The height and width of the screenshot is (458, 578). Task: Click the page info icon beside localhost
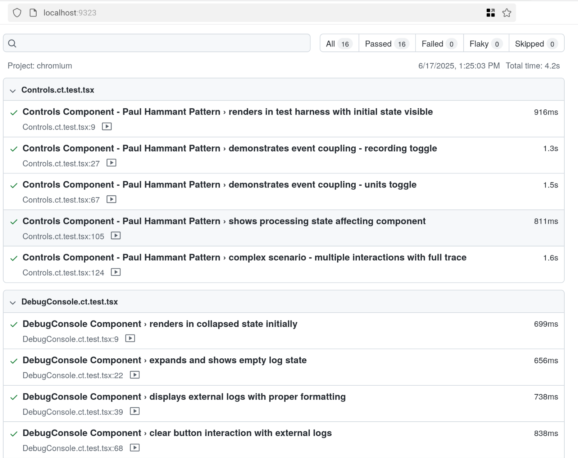pos(33,13)
